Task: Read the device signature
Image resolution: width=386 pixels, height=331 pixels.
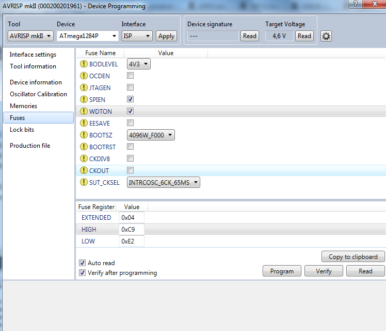Action: [250, 36]
